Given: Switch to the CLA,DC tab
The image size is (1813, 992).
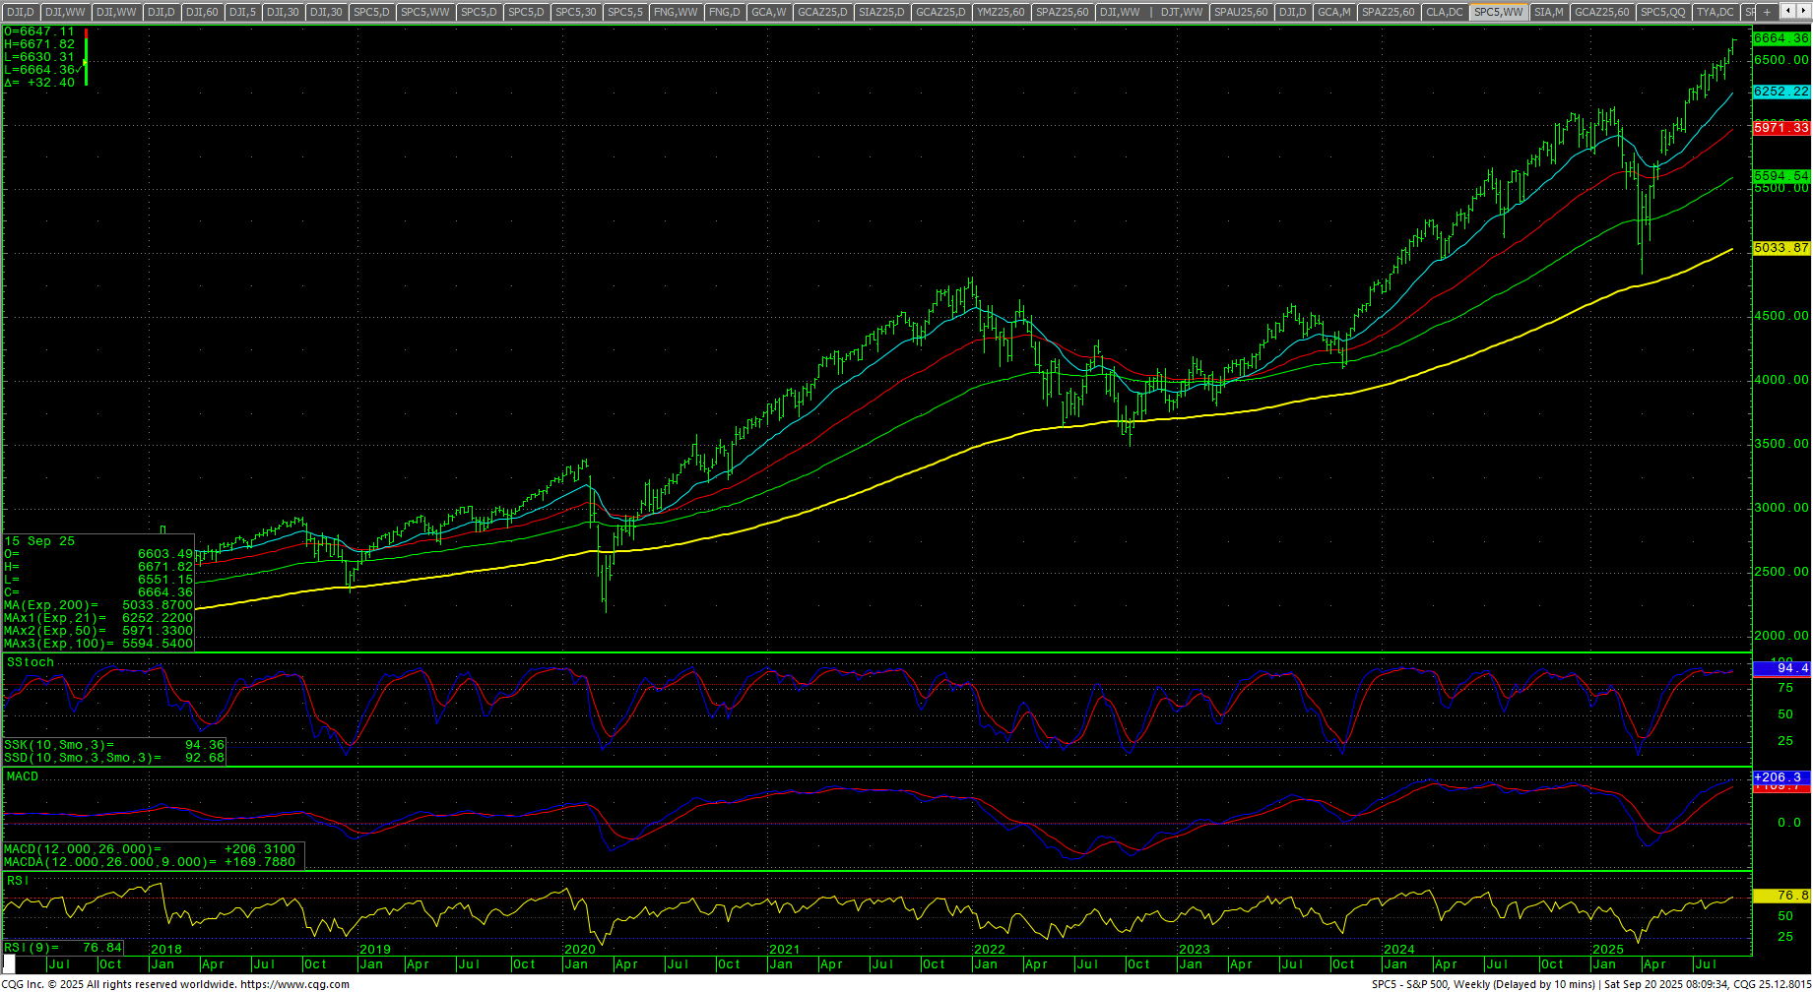Looking at the screenshot, I should pyautogui.click(x=1445, y=12).
